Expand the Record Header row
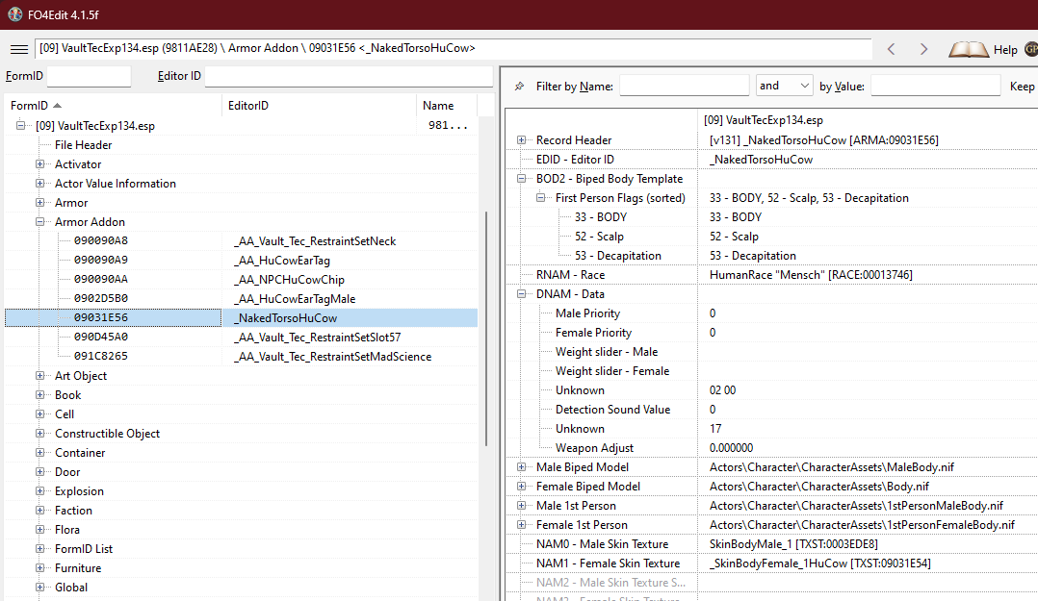Image resolution: width=1038 pixels, height=601 pixels. [x=522, y=139]
